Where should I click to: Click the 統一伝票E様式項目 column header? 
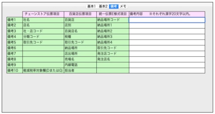tap(113, 14)
